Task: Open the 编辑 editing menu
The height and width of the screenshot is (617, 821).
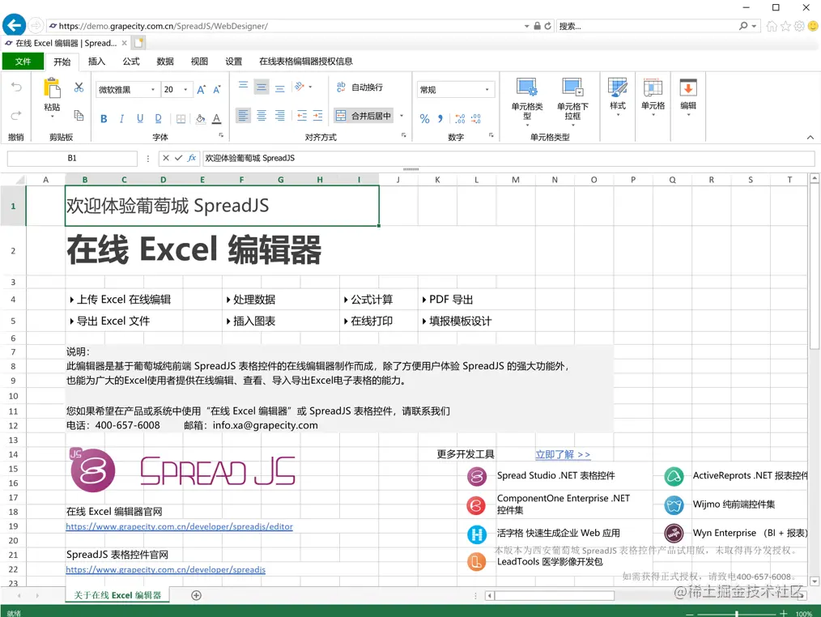Action: tap(688, 96)
